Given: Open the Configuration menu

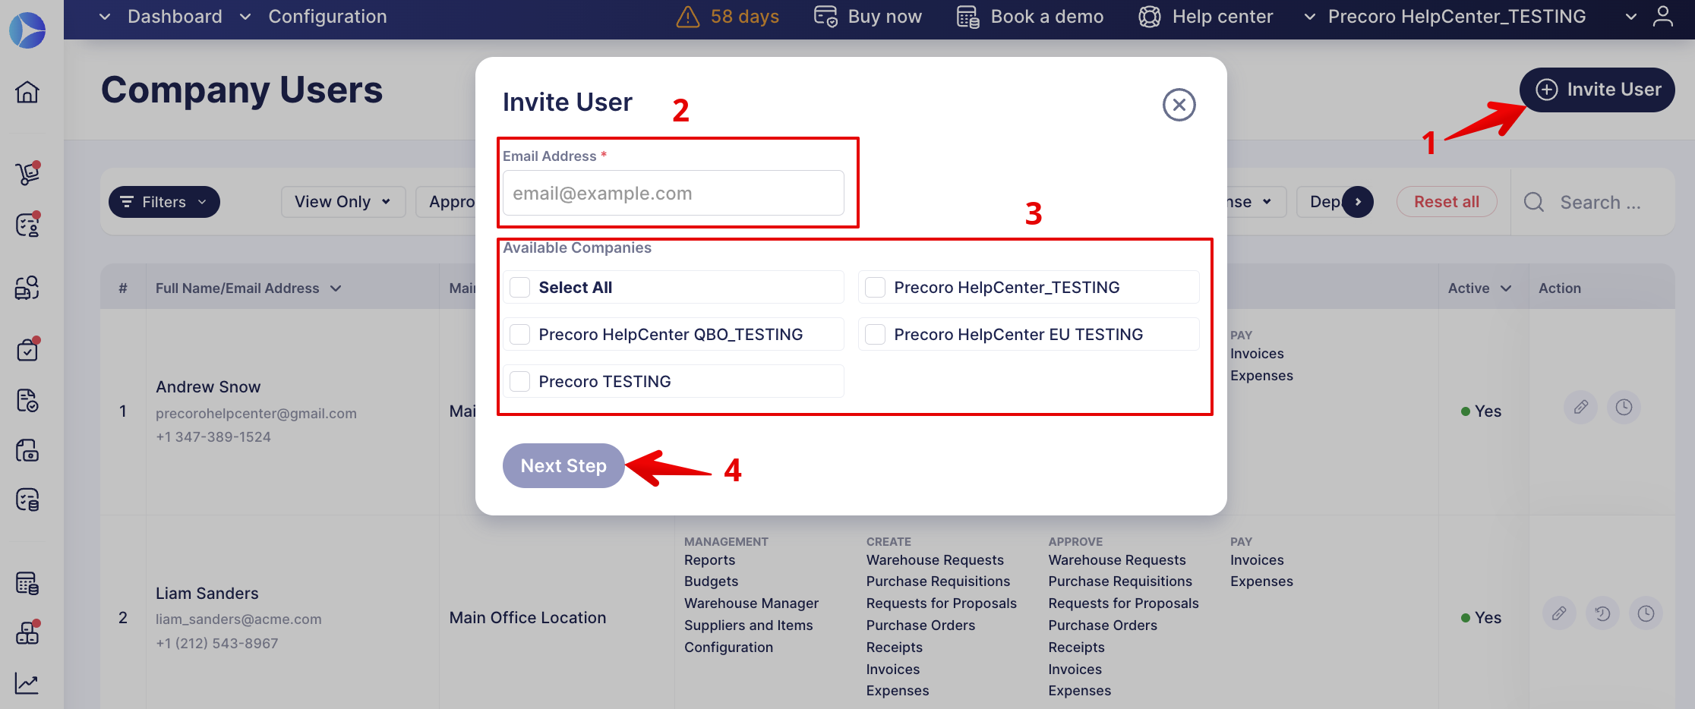Looking at the screenshot, I should (327, 17).
